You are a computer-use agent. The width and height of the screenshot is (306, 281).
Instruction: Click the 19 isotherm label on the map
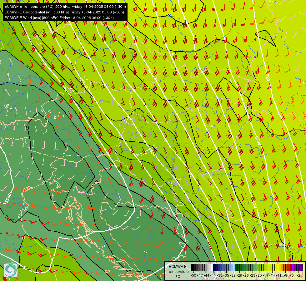[x=196, y=209]
